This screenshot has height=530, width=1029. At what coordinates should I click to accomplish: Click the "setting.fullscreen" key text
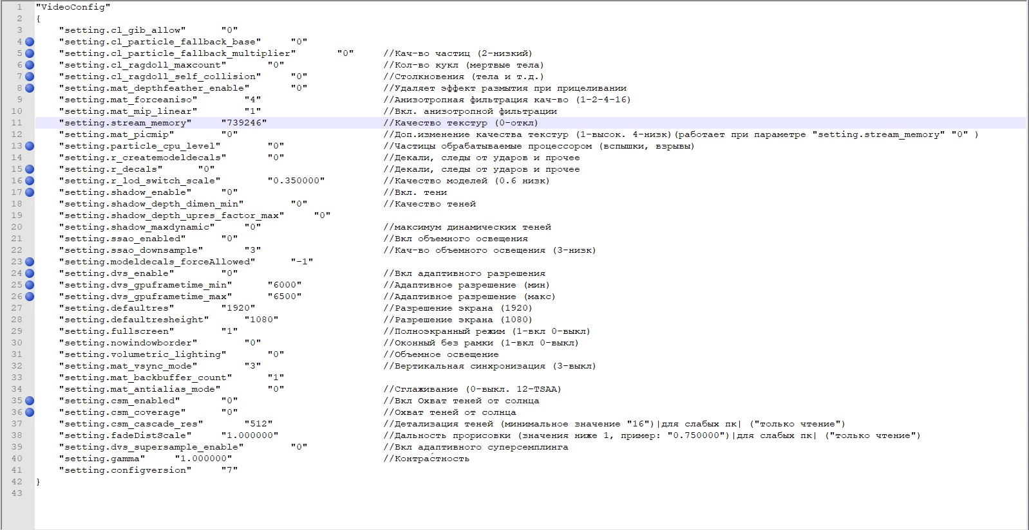pyautogui.click(x=116, y=331)
